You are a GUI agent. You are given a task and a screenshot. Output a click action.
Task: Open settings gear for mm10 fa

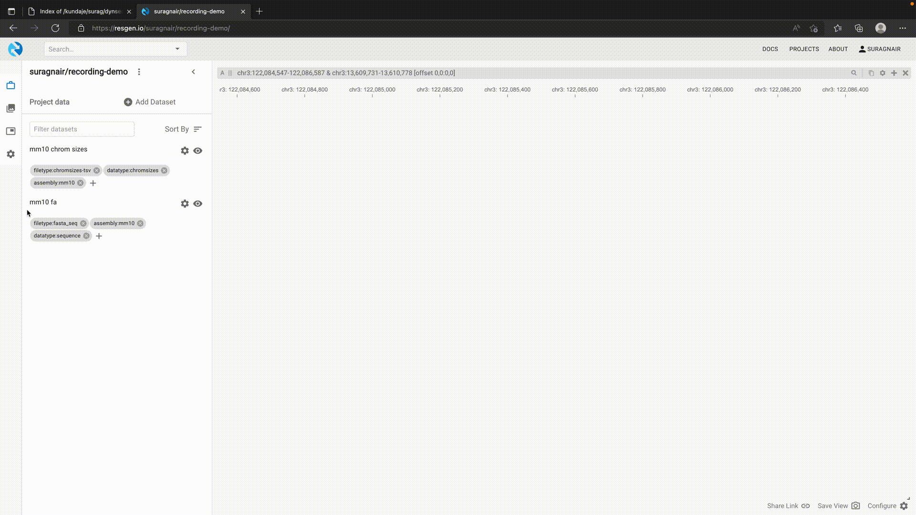click(185, 204)
